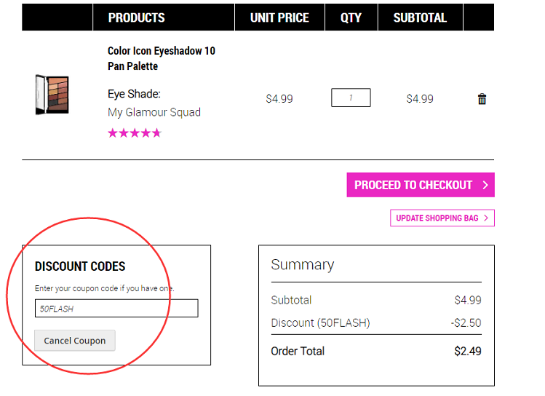Click the Summary panel heading
Screen dimensions: 545x396
pos(303,265)
